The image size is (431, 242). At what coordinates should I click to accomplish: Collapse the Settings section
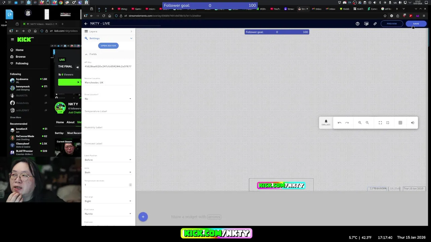[x=108, y=38]
